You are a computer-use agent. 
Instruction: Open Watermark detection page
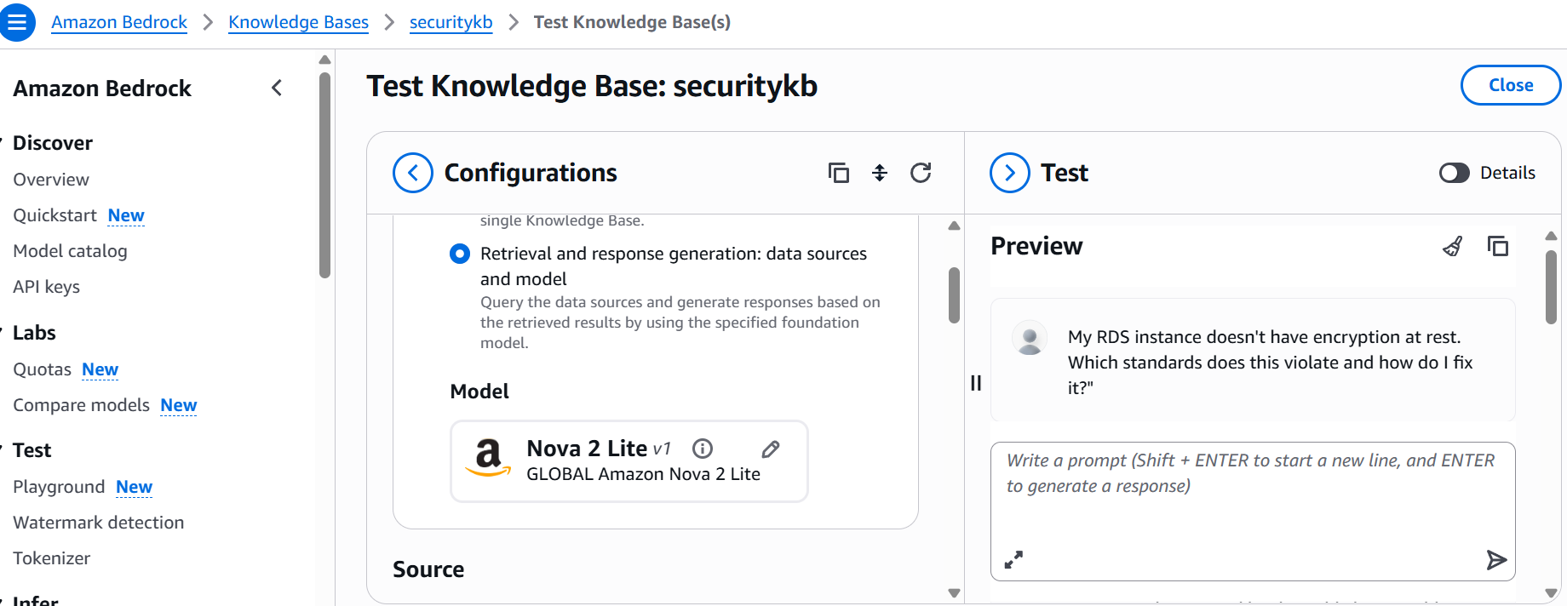98,523
